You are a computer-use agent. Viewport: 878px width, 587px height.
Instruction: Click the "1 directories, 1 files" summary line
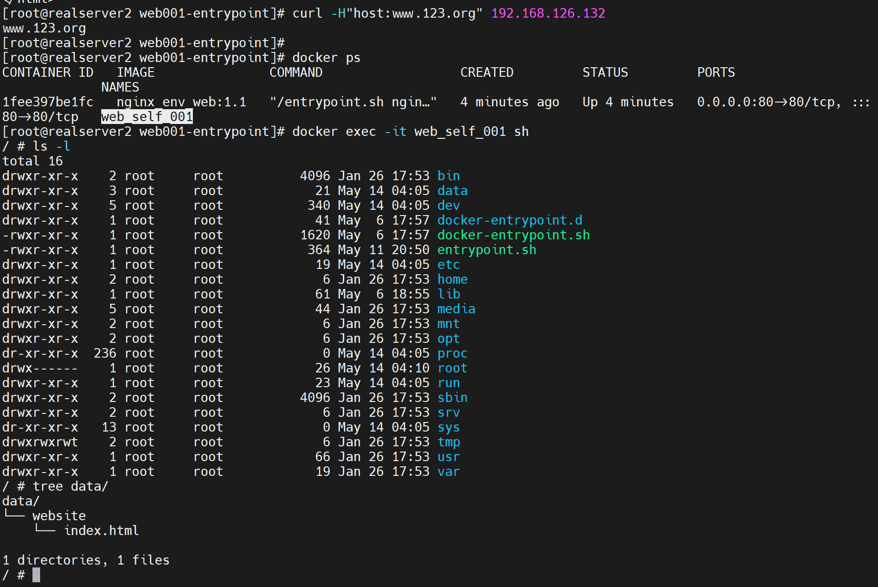pyautogui.click(x=86, y=560)
